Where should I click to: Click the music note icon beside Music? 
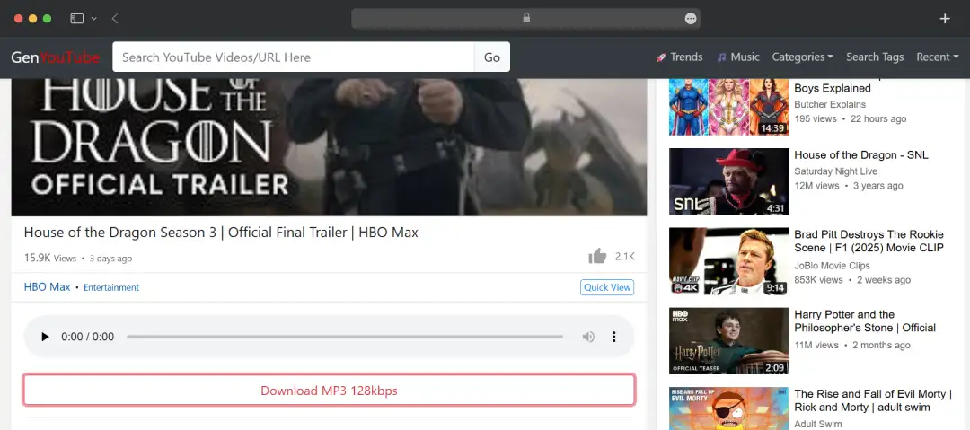(x=721, y=57)
